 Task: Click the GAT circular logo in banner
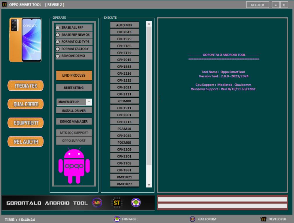pyautogui.click(x=97, y=203)
